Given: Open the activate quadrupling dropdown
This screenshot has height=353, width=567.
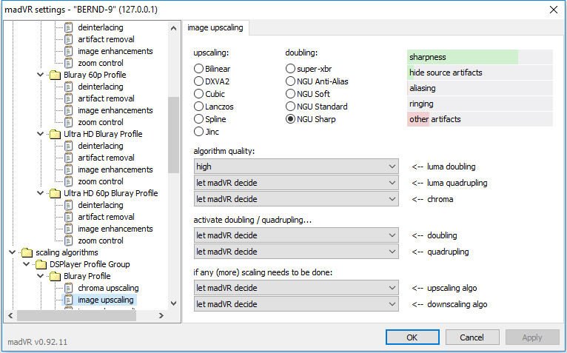Looking at the screenshot, I should [296, 252].
